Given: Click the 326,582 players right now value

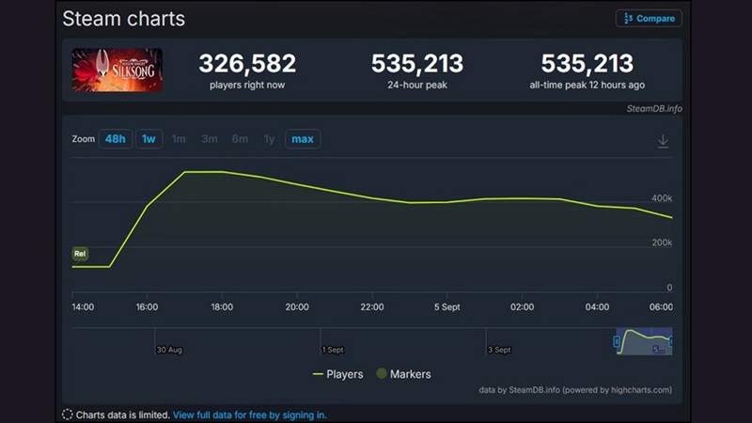Looking at the screenshot, I should (247, 63).
